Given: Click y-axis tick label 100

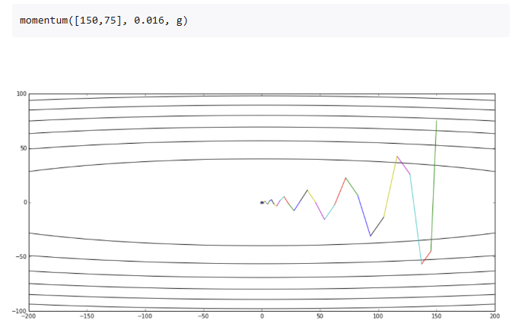Looking at the screenshot, I should tap(21, 94).
